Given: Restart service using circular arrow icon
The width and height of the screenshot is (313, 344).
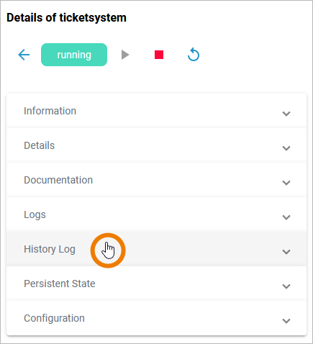Looking at the screenshot, I should (x=194, y=55).
